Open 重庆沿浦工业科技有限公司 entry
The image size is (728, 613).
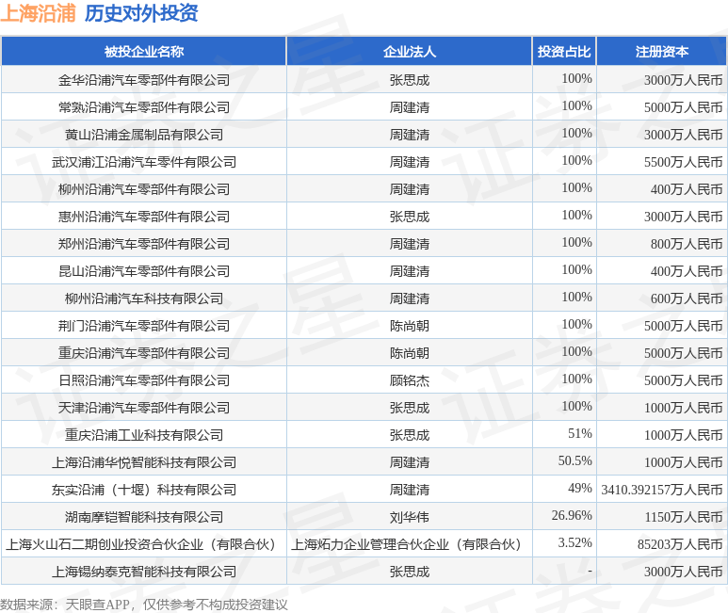tap(143, 435)
